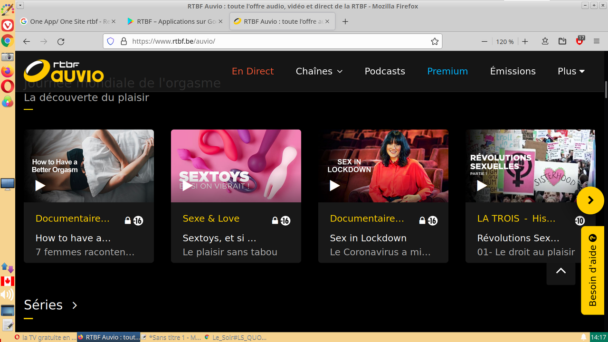Open a new tab with plus button

coord(345,21)
